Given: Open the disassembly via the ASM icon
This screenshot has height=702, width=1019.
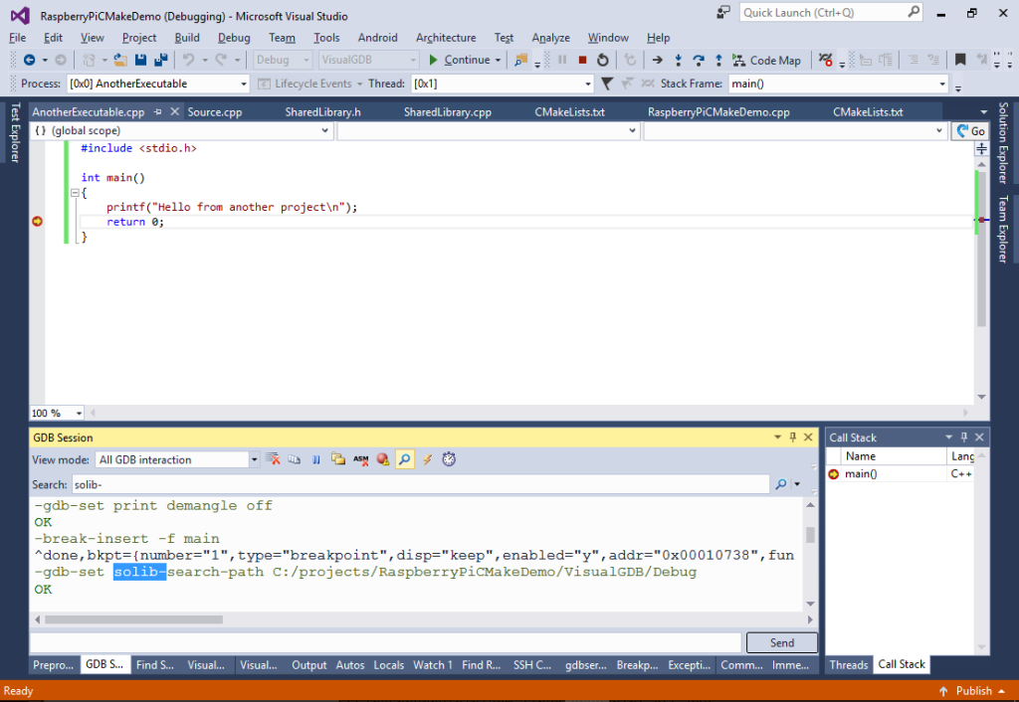Looking at the screenshot, I should tap(360, 458).
